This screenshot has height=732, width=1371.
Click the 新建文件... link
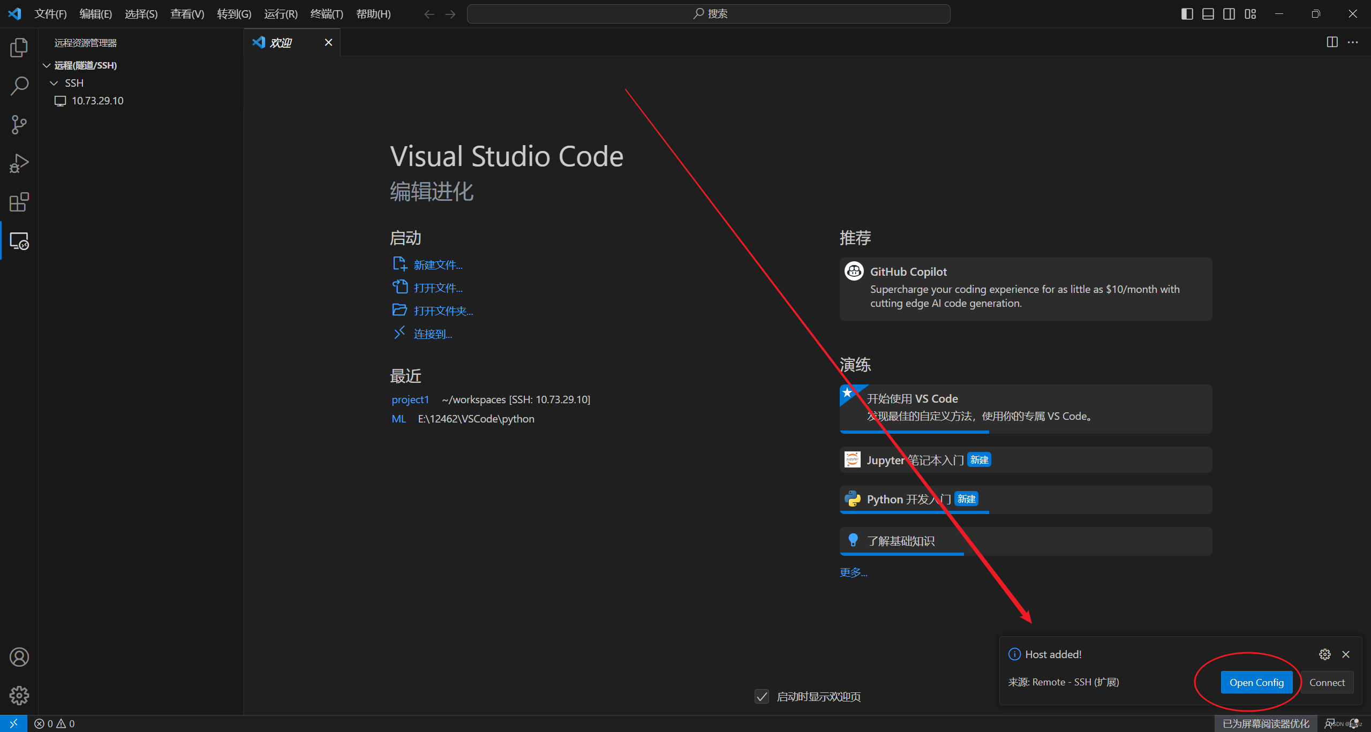(438, 265)
